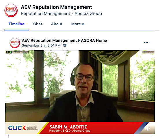The width and height of the screenshot is (160, 138).
Task: Open the AGORA Home group link
Action: [94, 41]
